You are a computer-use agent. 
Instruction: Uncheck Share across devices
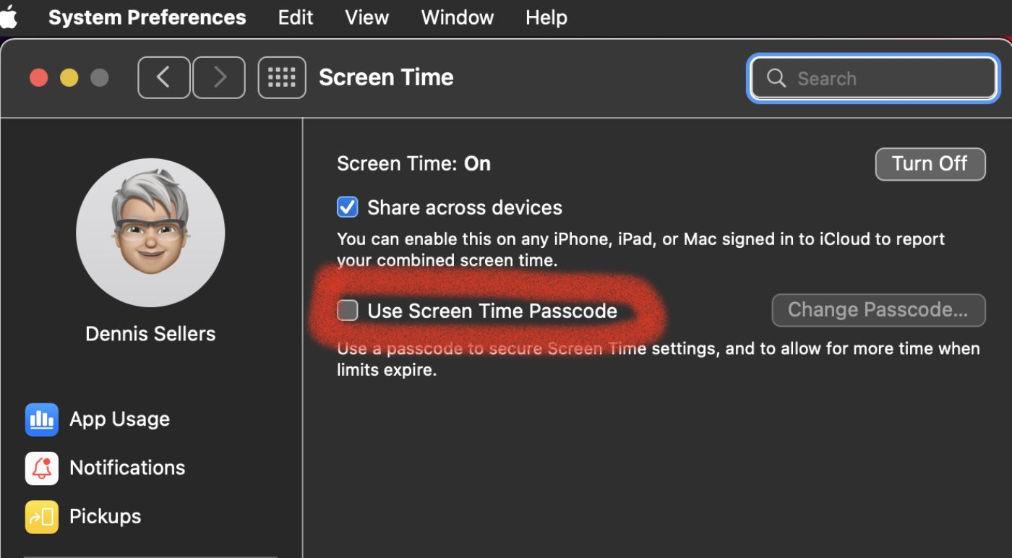point(348,208)
